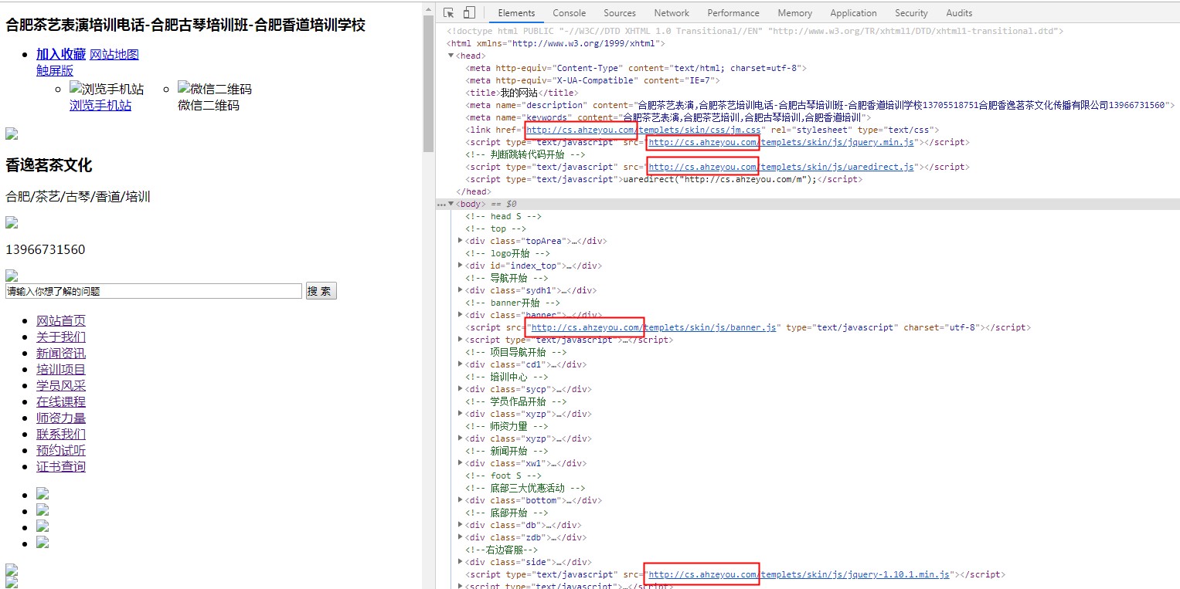Click the 加入收藏 link
The image size is (1180, 589).
[61, 54]
